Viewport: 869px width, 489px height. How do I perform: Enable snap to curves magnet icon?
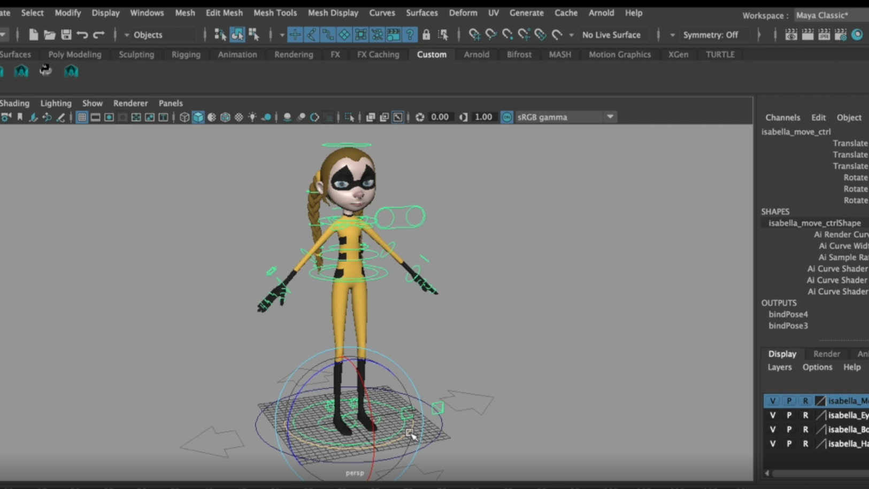click(491, 35)
